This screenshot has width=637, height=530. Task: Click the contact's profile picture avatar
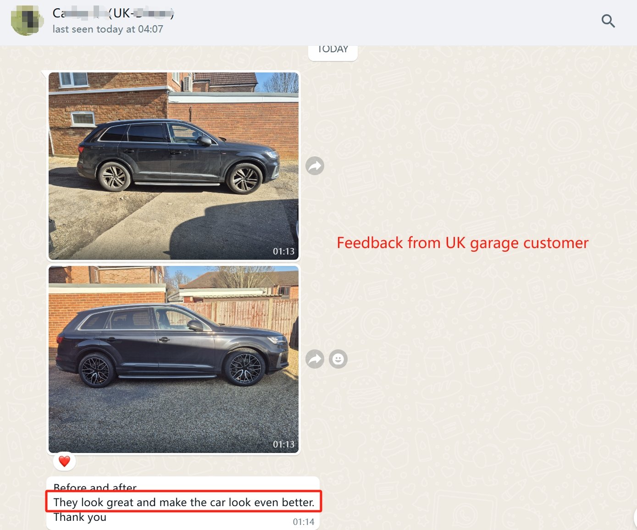click(28, 21)
